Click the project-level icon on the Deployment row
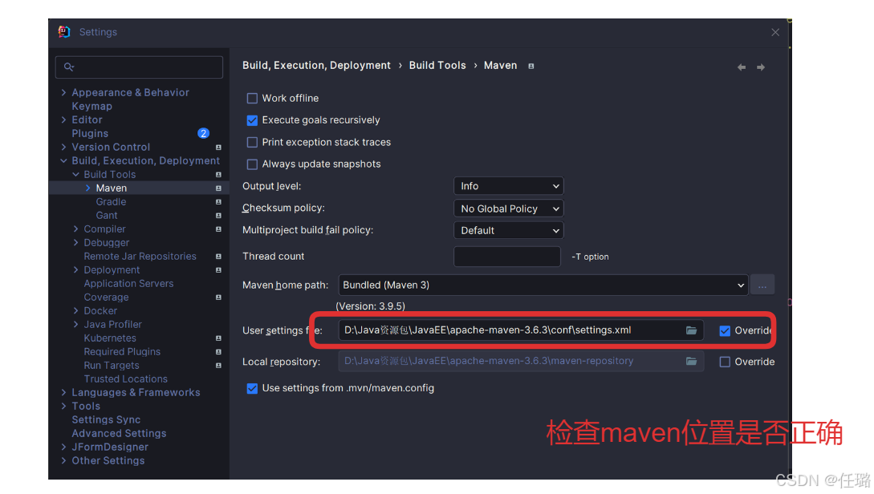 218,270
